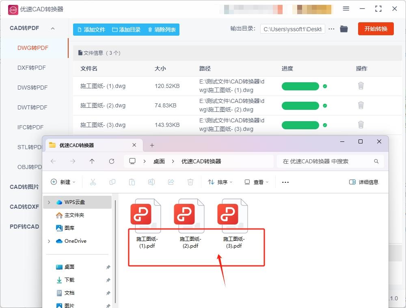Click the Delete icon in Explorer toolbar
Viewport: 406px width, 308px height.
[190, 182]
